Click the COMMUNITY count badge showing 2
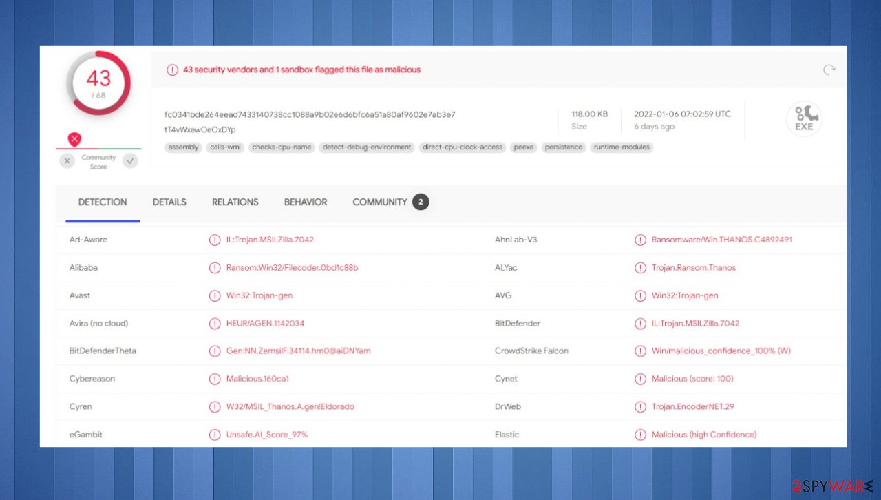The width and height of the screenshot is (881, 500). [421, 202]
